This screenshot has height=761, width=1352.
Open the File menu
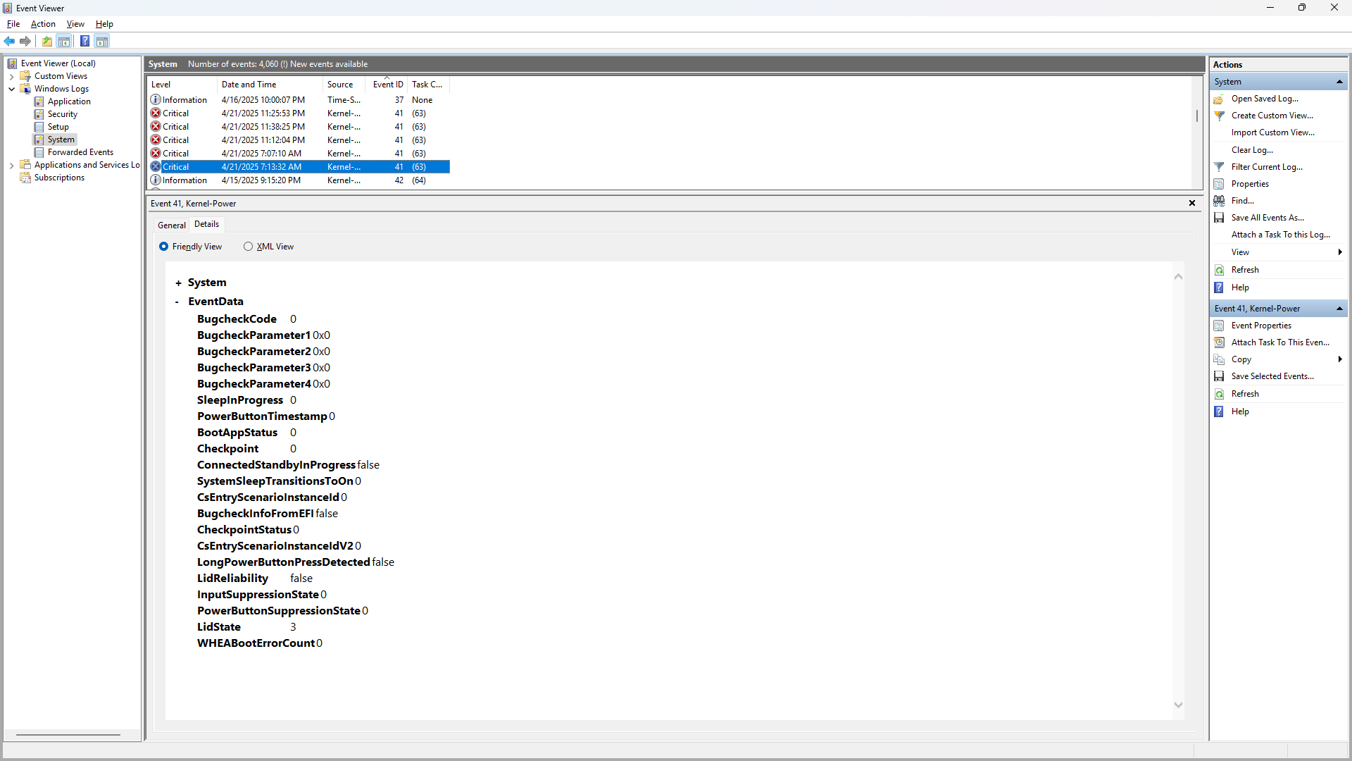13,24
